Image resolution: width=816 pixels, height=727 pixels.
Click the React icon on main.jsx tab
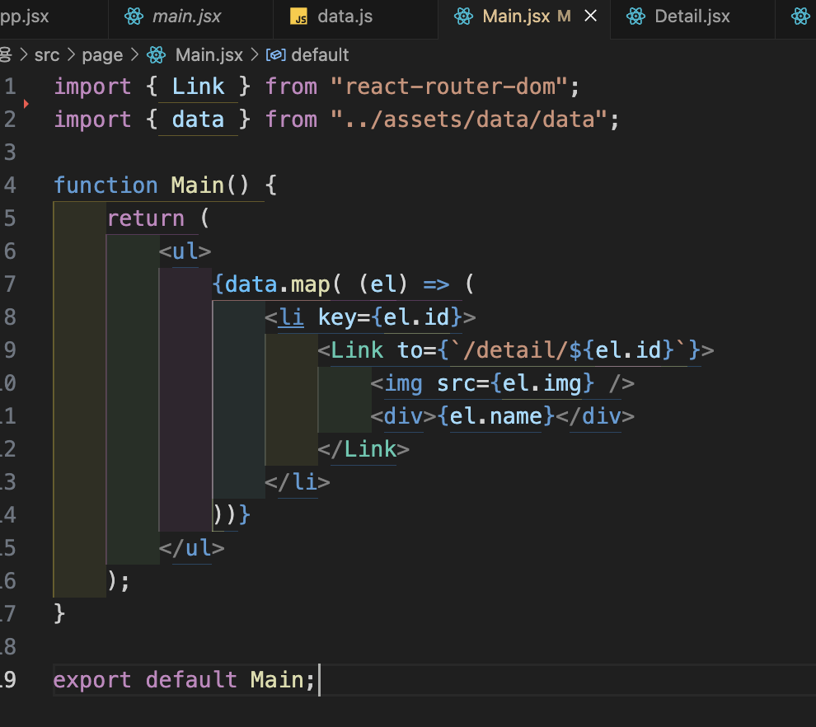click(134, 16)
